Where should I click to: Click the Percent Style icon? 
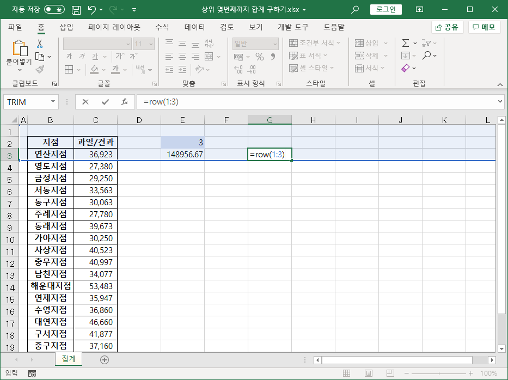(260, 57)
